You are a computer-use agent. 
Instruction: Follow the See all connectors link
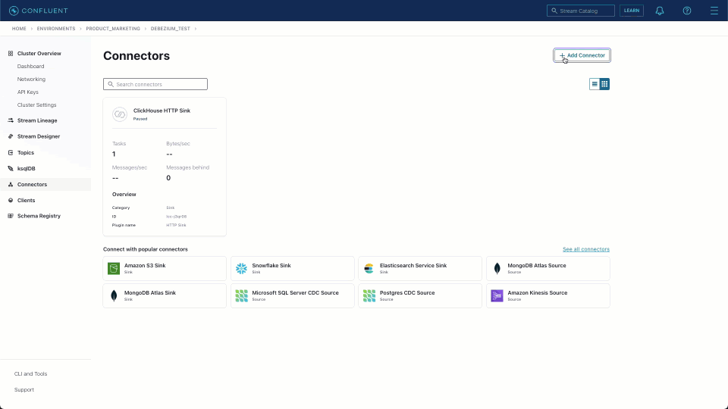pyautogui.click(x=586, y=249)
